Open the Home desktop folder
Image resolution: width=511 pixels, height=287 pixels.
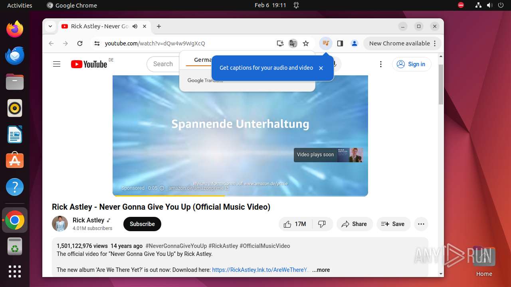(x=484, y=261)
